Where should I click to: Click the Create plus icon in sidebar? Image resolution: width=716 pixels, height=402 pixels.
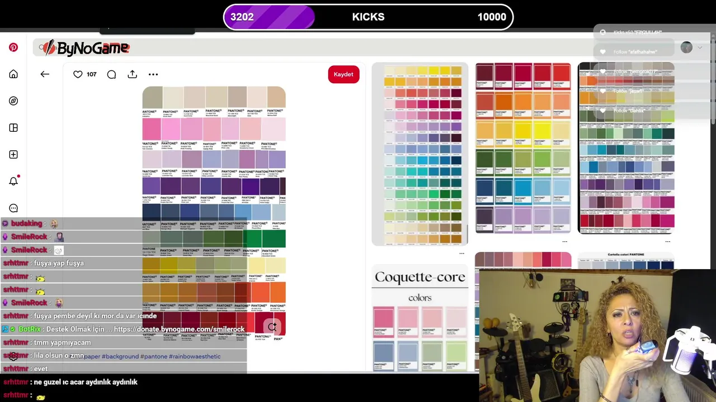(13, 155)
